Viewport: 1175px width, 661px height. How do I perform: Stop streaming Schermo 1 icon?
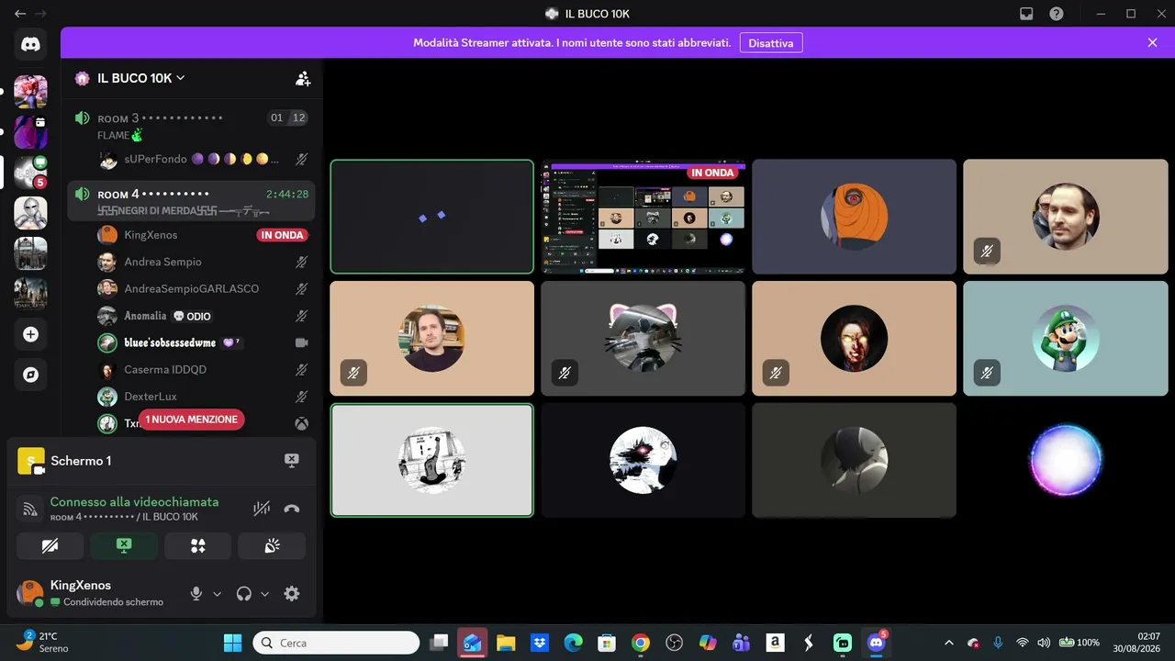coord(291,460)
